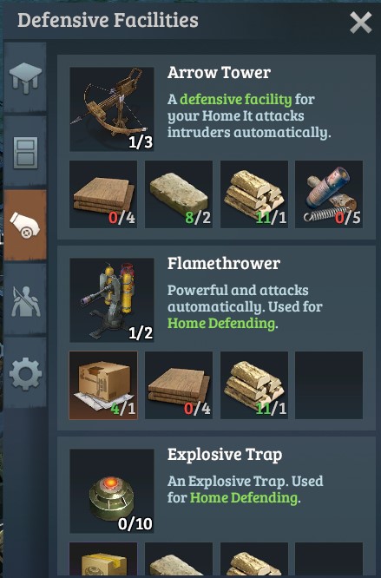Image resolution: width=381 pixels, height=578 pixels.
Task: Select the storage cabinet category tab
Action: [x=25, y=152]
